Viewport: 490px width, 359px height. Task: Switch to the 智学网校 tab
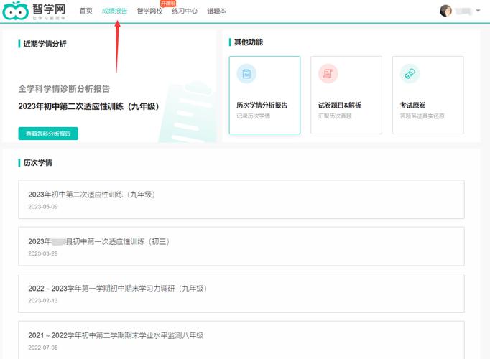tap(149, 11)
